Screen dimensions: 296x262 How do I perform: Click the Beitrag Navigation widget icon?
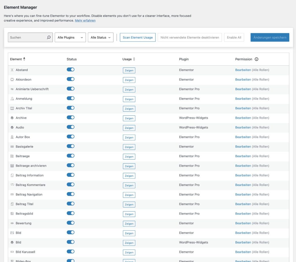(x=12, y=194)
